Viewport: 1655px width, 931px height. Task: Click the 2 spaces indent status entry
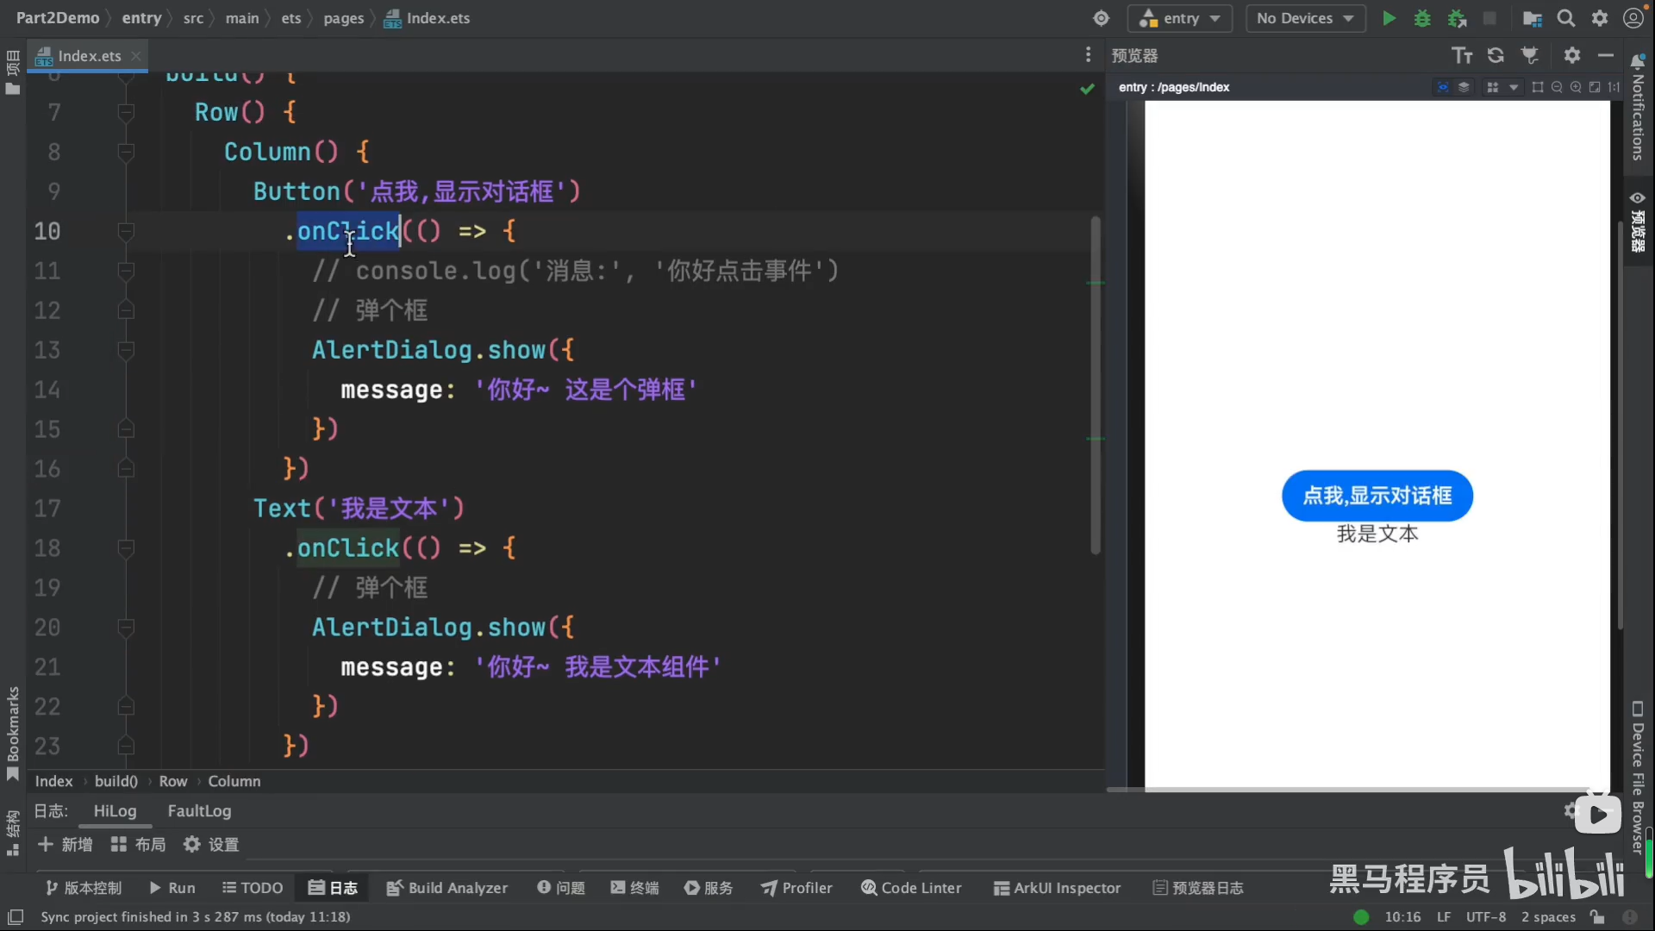[x=1548, y=917]
